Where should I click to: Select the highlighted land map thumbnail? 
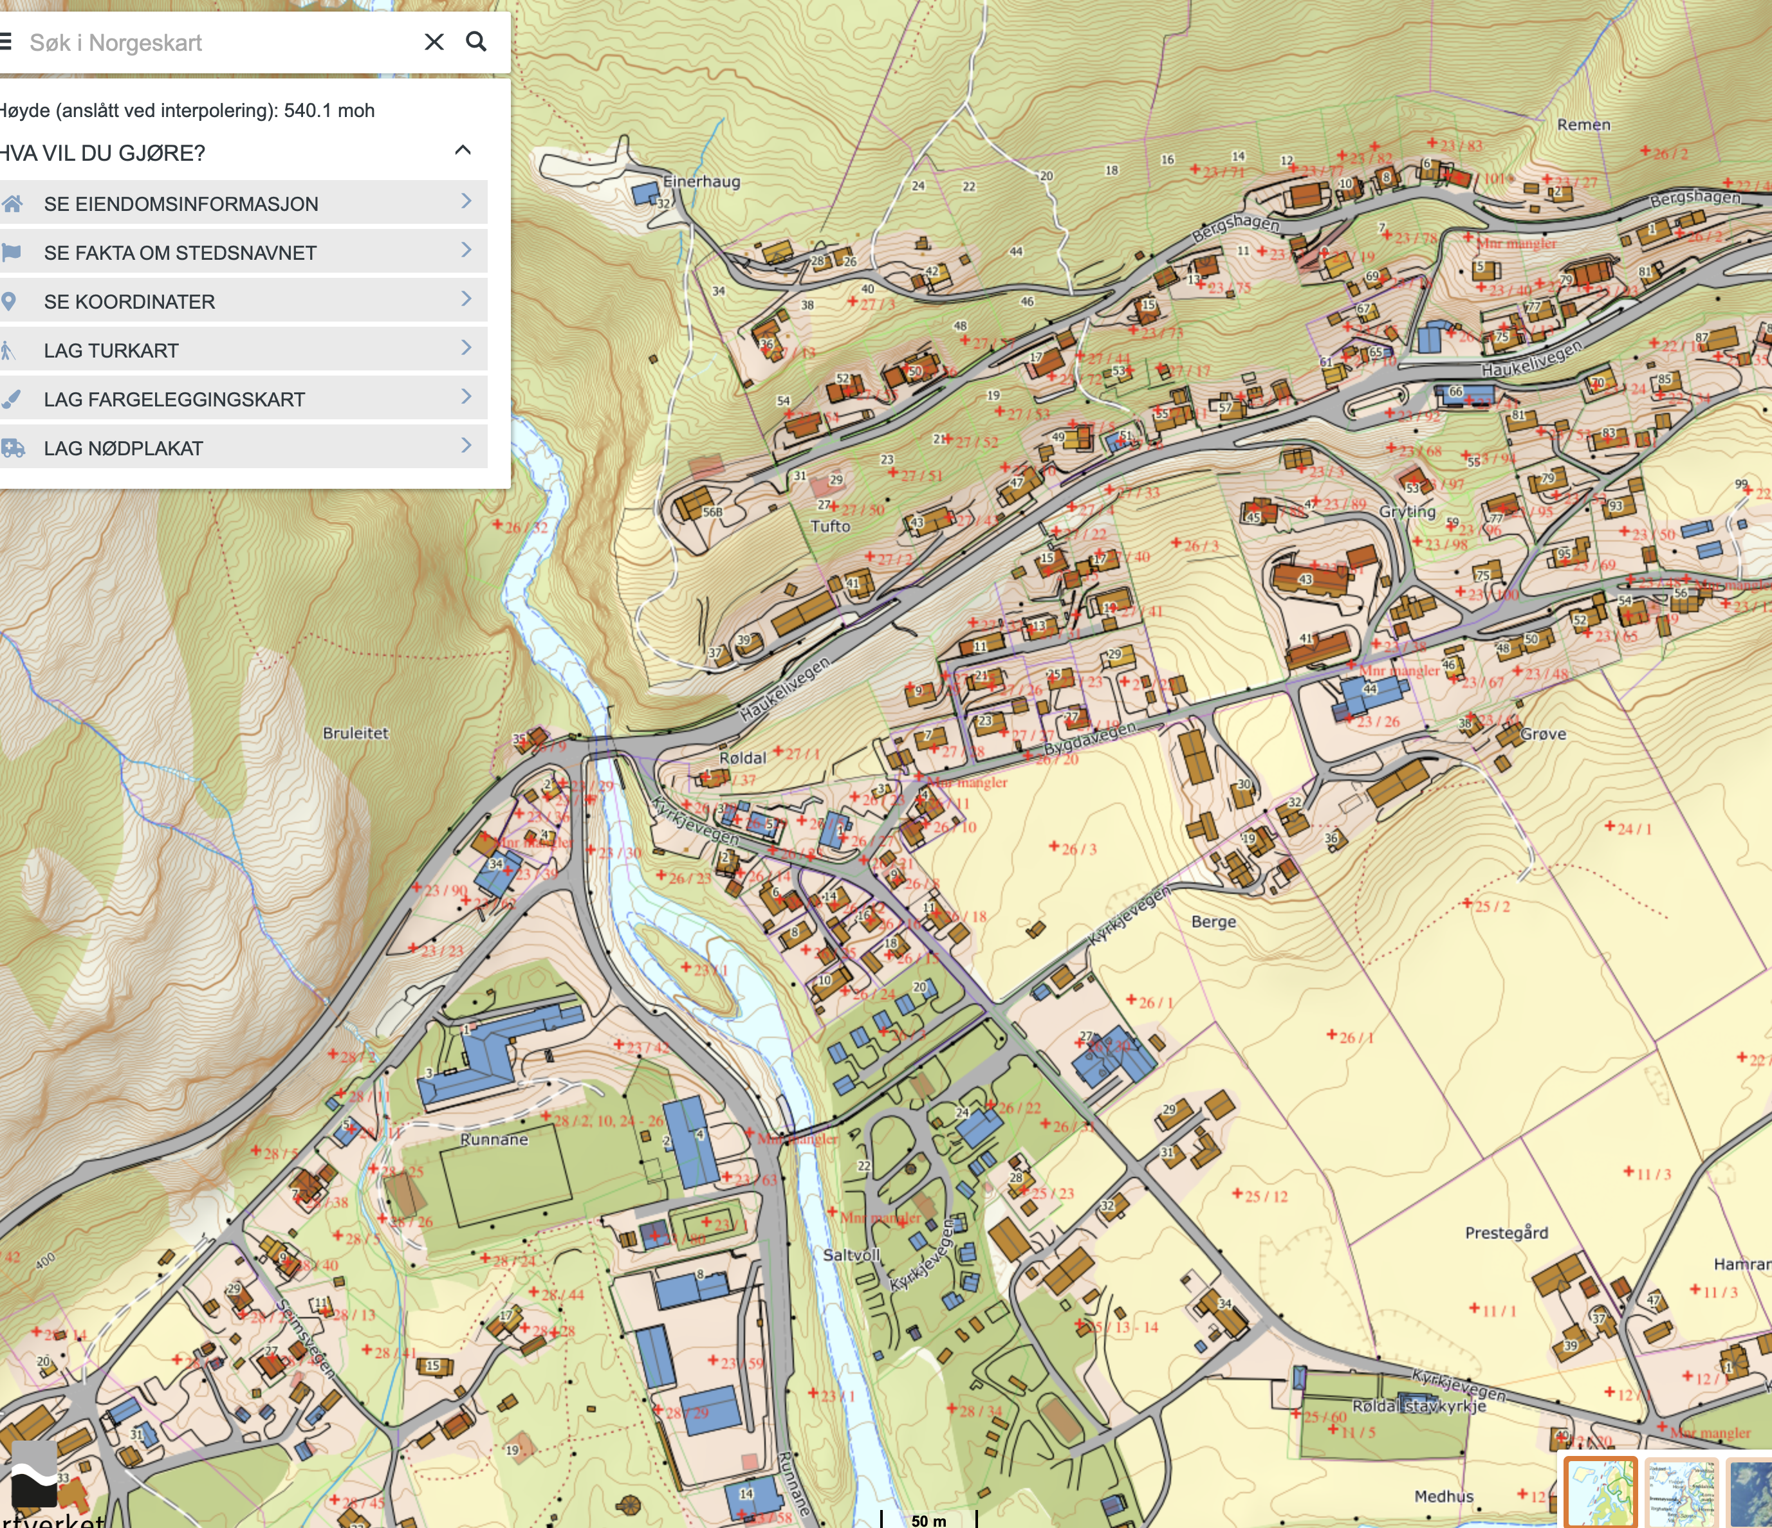tap(1600, 1492)
